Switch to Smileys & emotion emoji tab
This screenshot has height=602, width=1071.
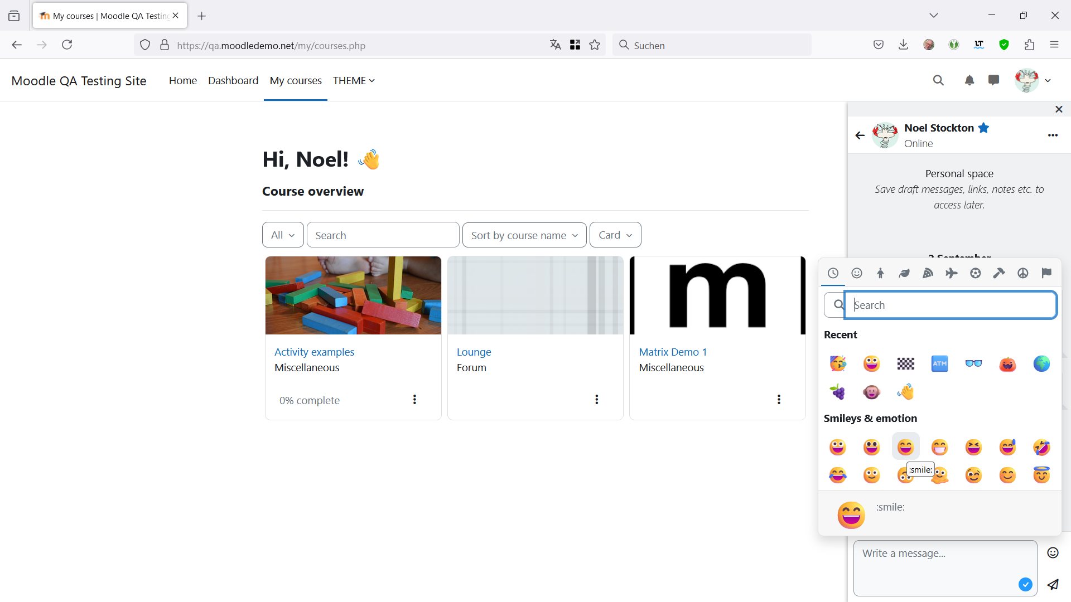(x=857, y=273)
